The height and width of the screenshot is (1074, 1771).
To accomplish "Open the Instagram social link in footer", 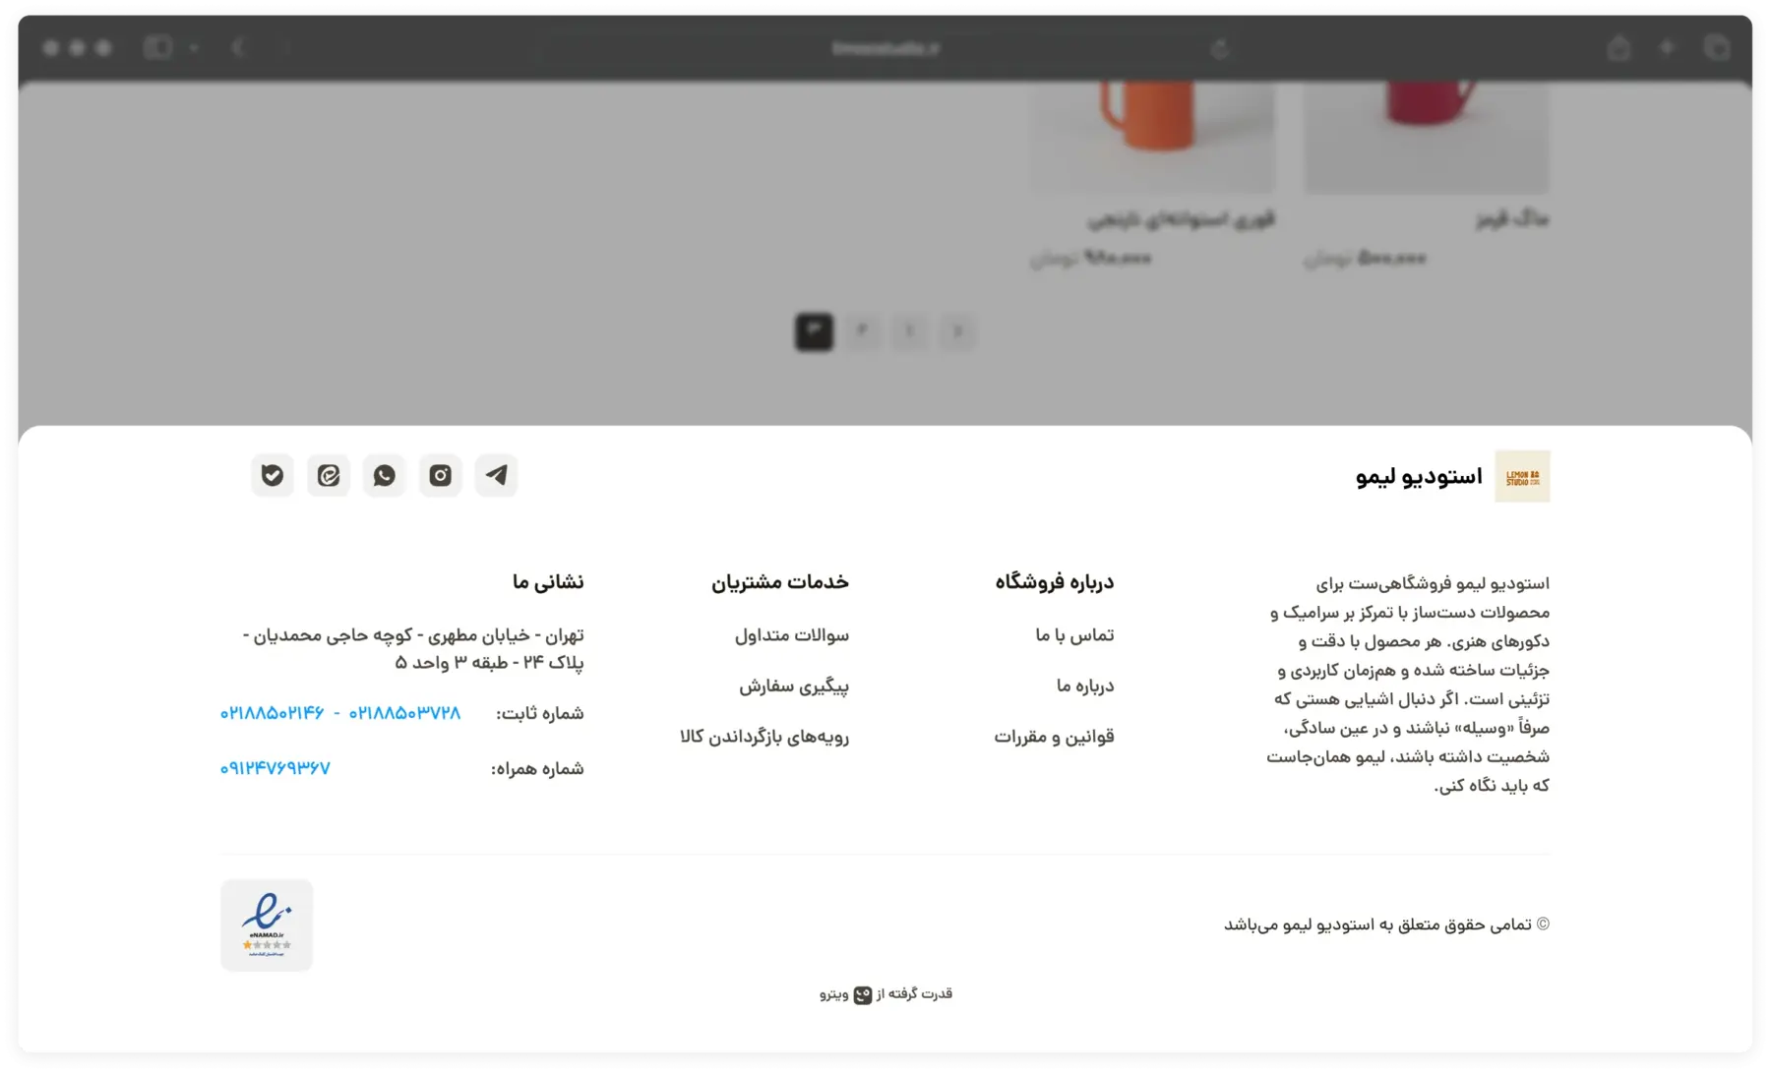I will (440, 476).
